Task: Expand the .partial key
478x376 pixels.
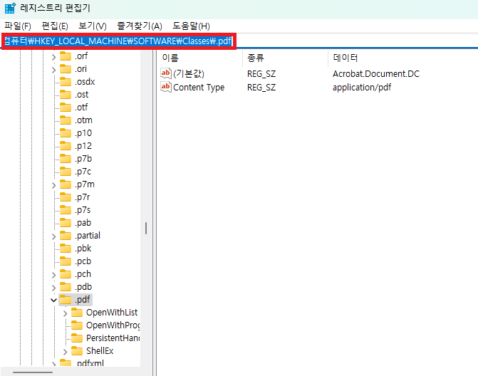Action: point(53,236)
